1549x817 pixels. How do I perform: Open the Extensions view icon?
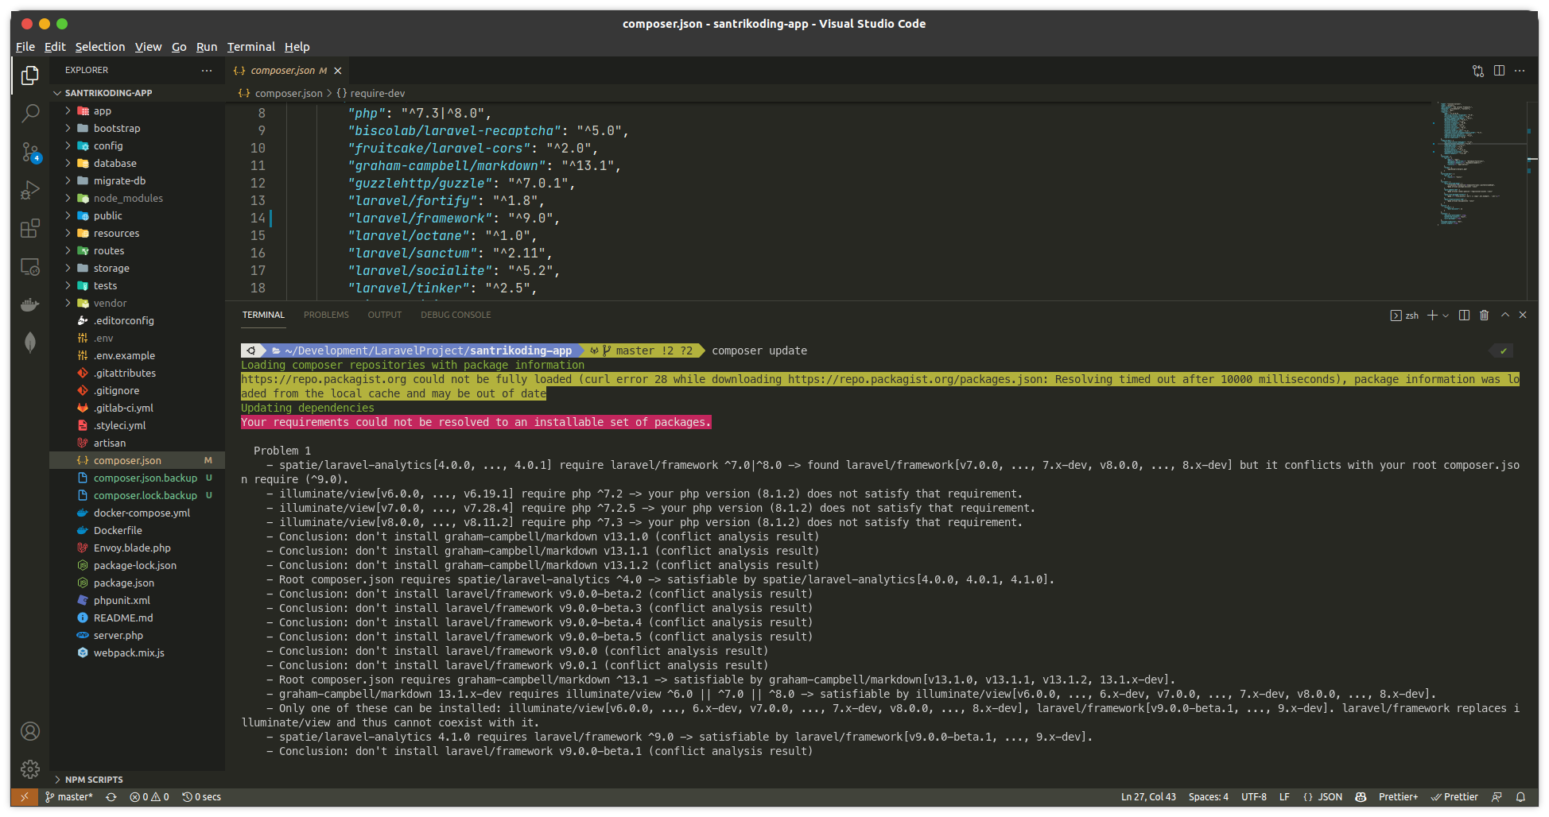point(30,228)
